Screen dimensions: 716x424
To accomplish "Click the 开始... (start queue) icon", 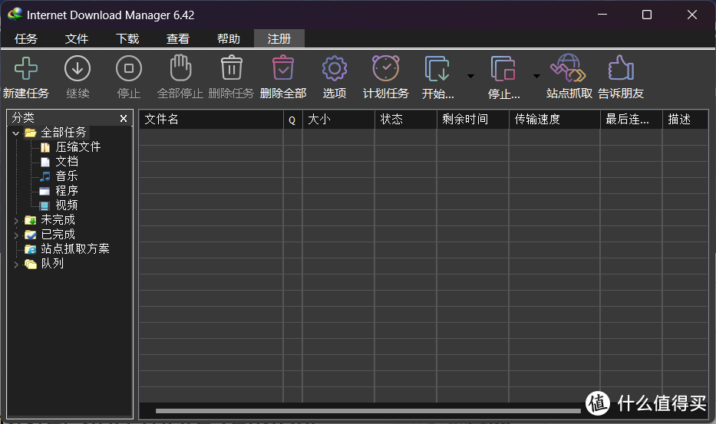I will coord(437,68).
